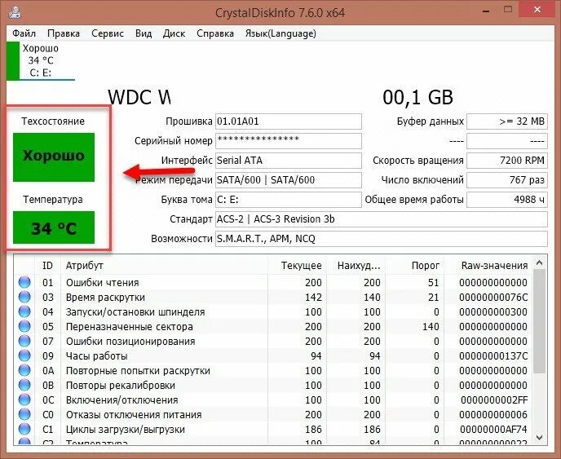Viewport: 561px width, 459px height.
Task: Click the masked Серийный номер field
Action: 289,141
